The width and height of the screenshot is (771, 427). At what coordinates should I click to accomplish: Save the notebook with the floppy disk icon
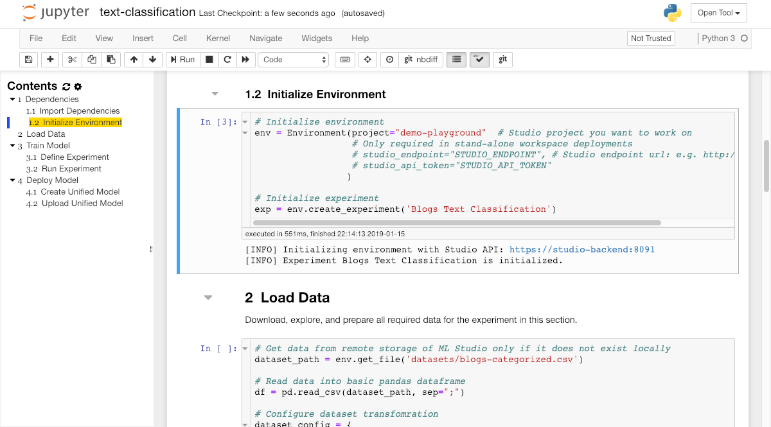(x=28, y=60)
